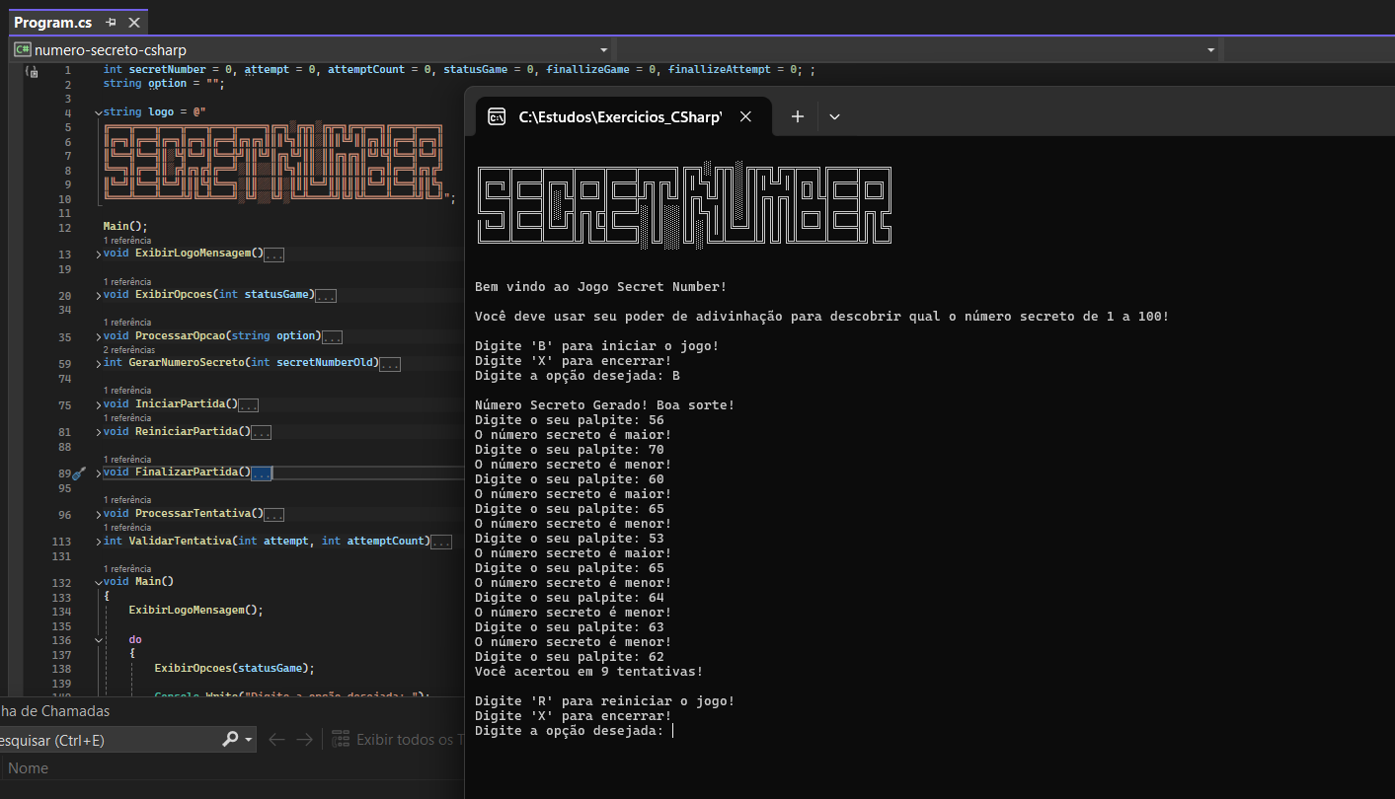Collapse the do block at line 136
Image resolution: width=1395 pixels, height=799 pixels.
98,640
